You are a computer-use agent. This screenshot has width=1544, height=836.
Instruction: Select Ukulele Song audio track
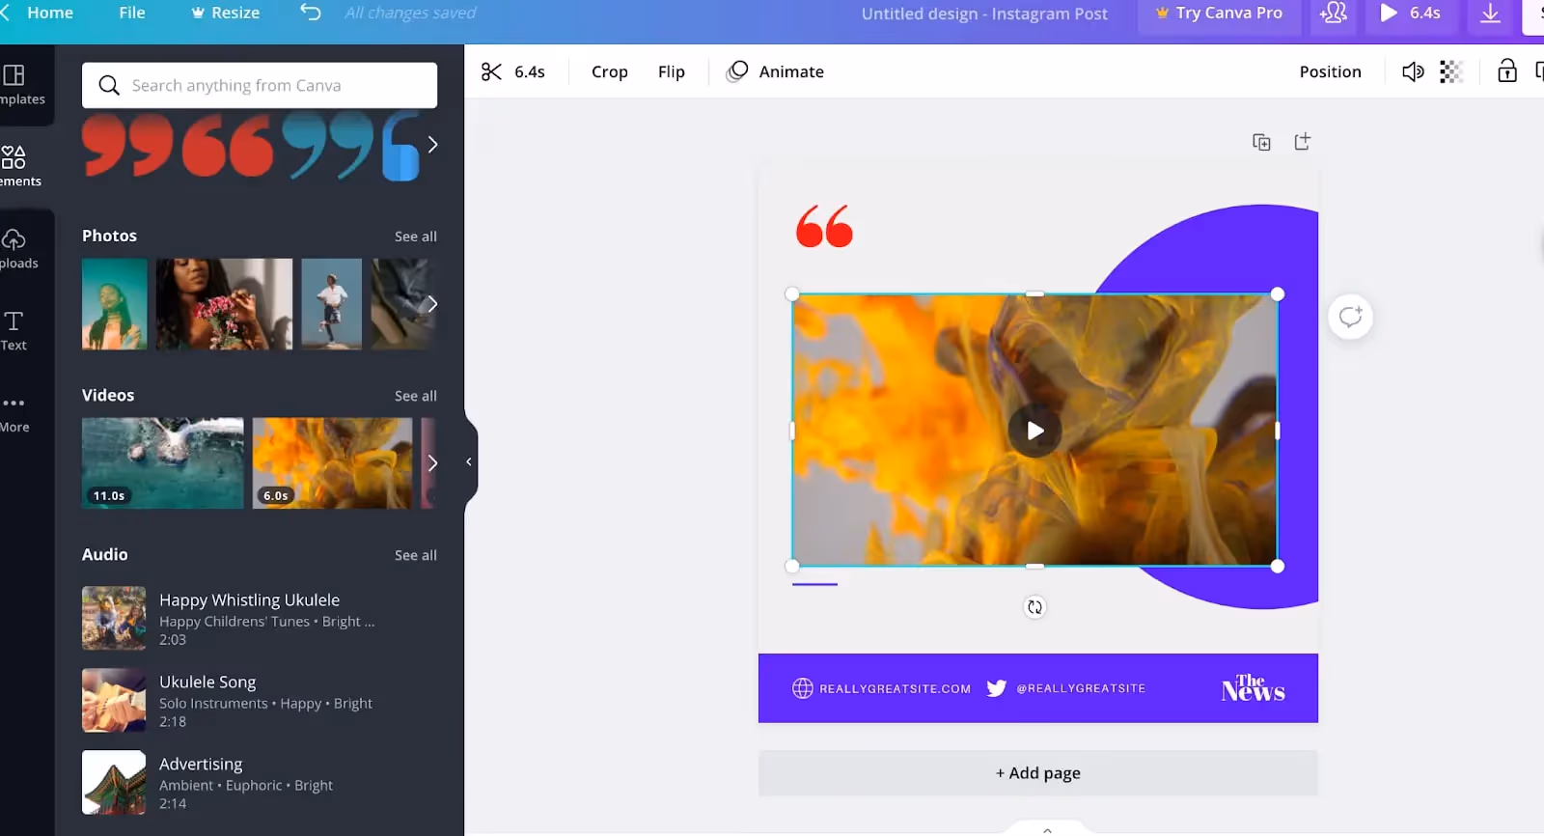[260, 701]
